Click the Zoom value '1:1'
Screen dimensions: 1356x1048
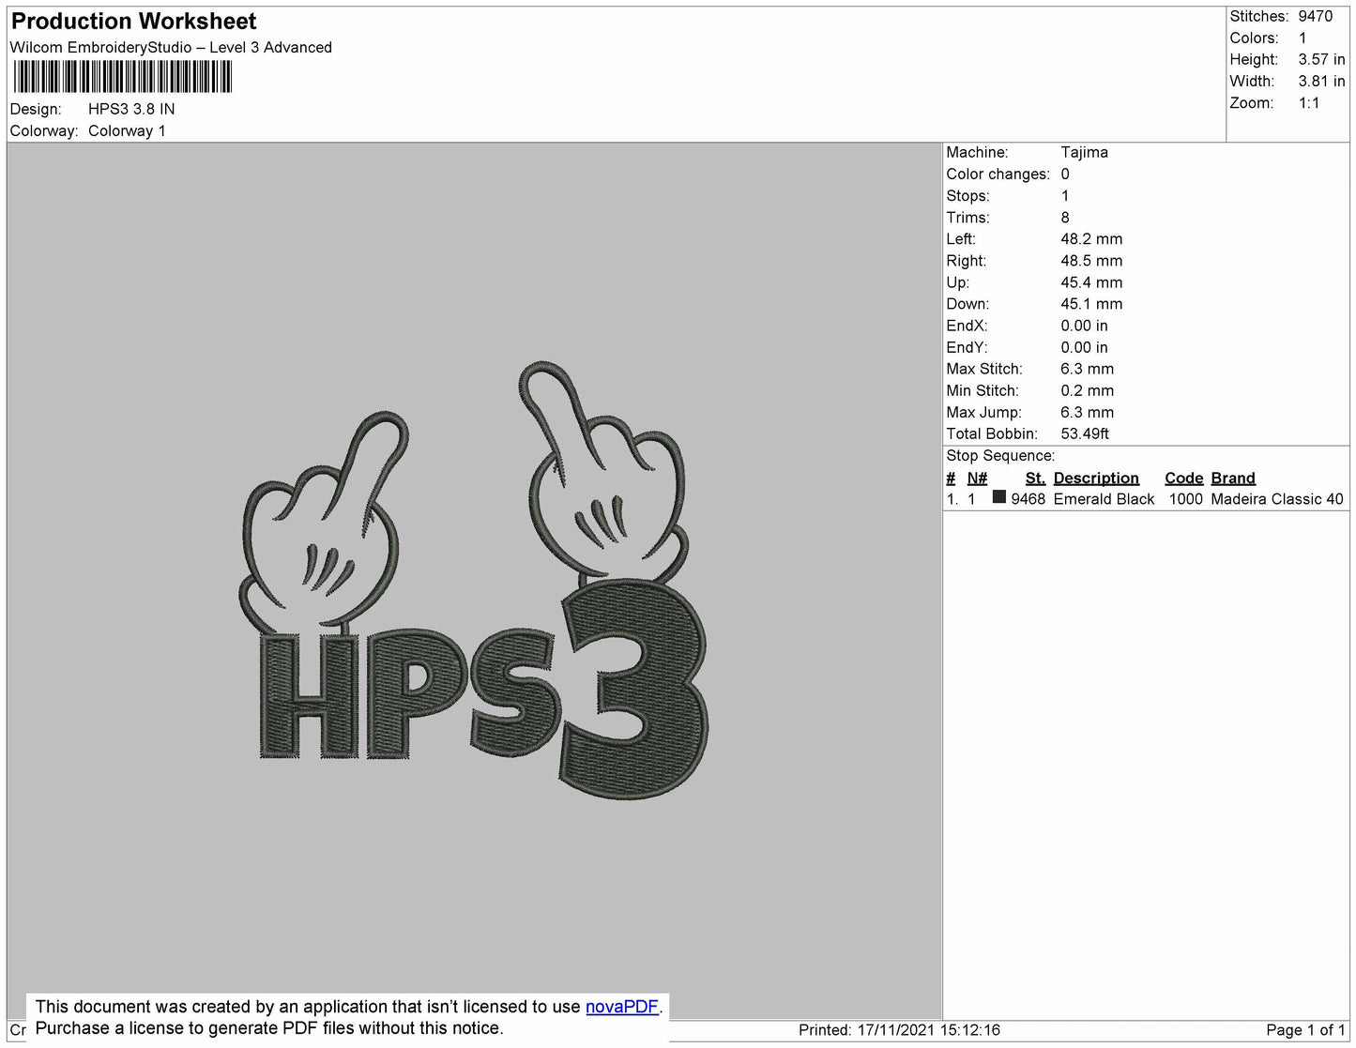coord(1309,103)
